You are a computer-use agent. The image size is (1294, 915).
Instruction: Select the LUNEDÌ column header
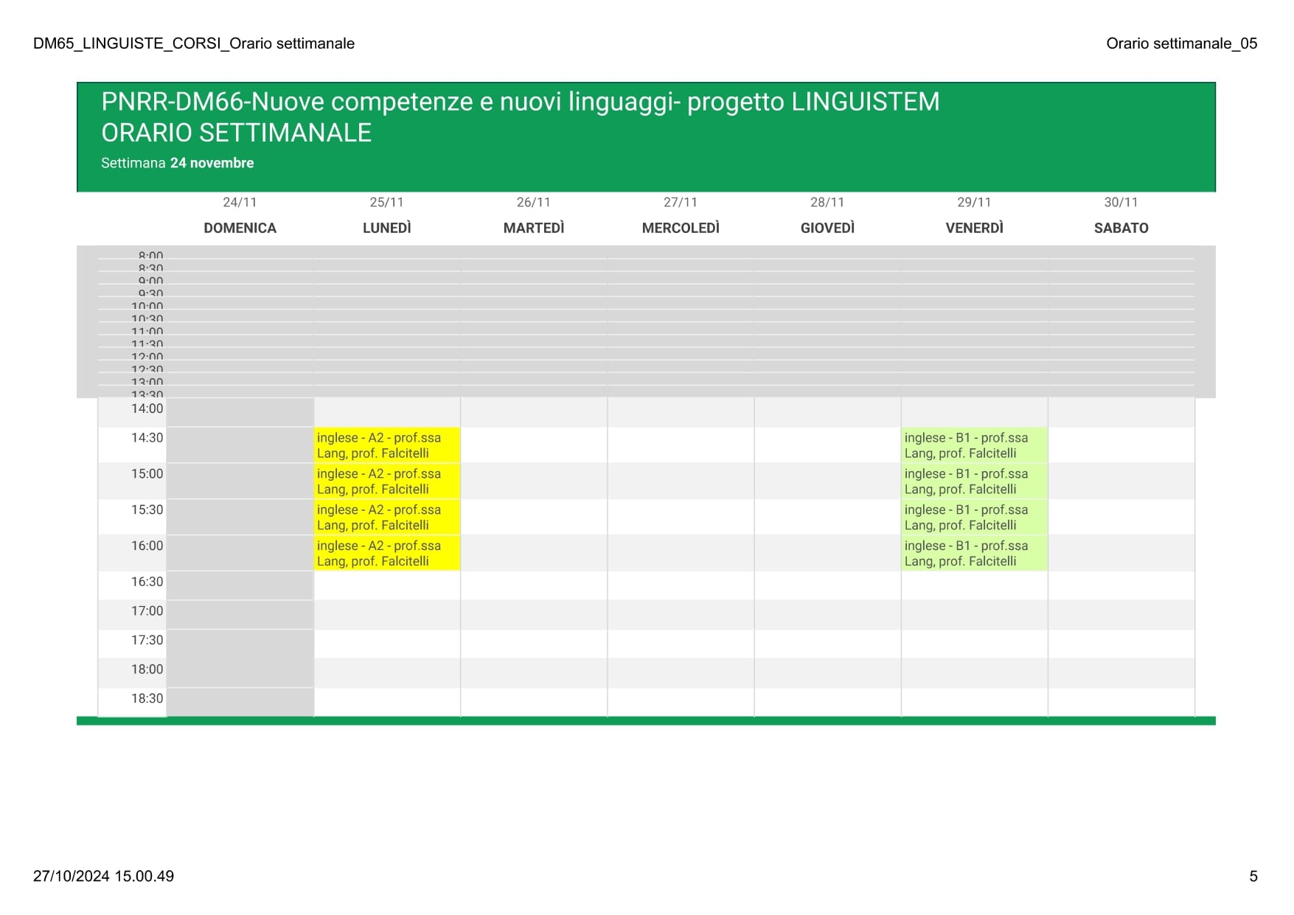pyautogui.click(x=386, y=228)
